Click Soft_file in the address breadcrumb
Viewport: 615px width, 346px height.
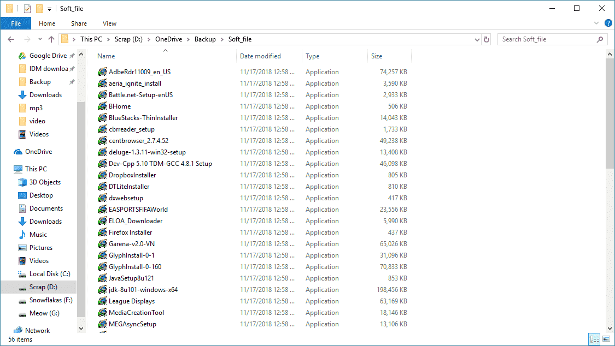click(x=240, y=39)
